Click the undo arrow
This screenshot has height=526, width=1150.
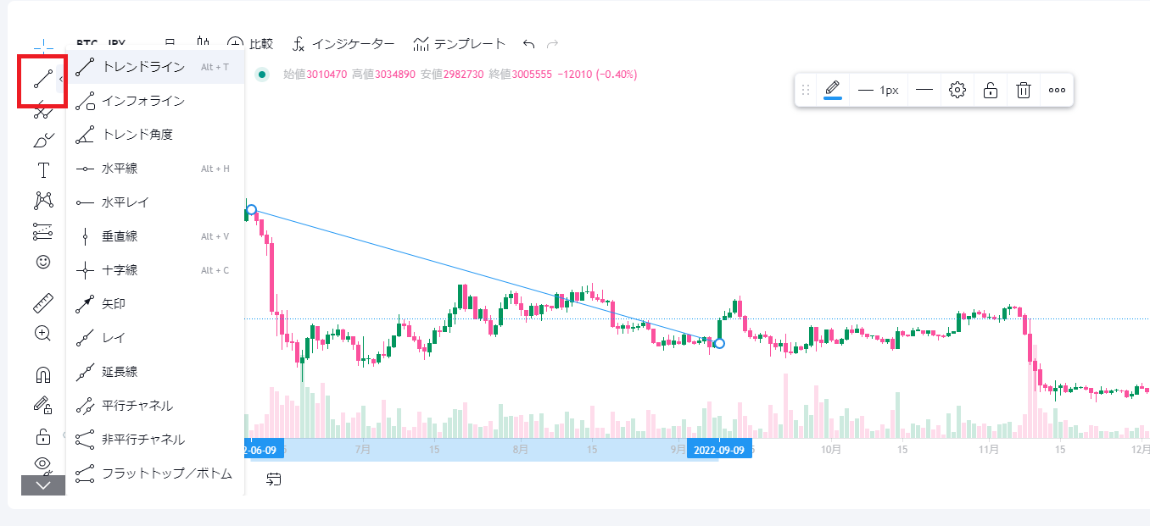[529, 44]
